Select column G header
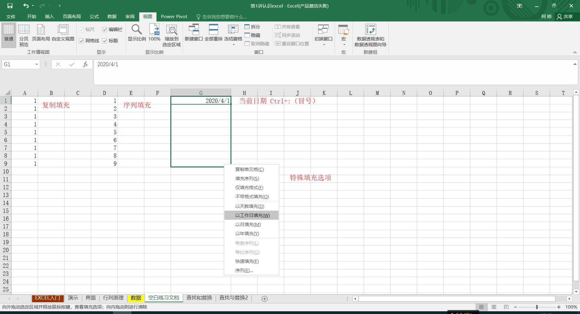This screenshot has height=314, width=580. [201, 93]
